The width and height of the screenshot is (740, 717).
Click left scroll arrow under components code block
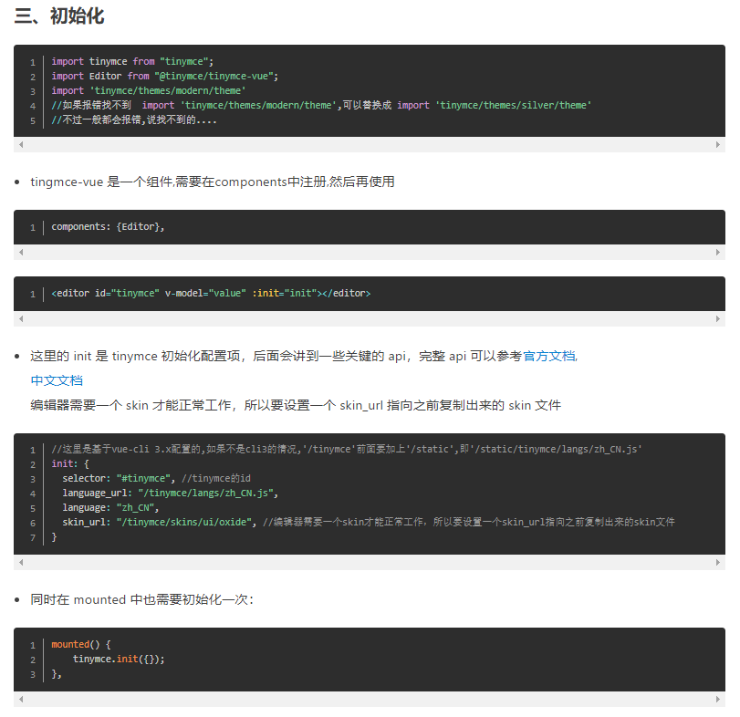pos(21,253)
